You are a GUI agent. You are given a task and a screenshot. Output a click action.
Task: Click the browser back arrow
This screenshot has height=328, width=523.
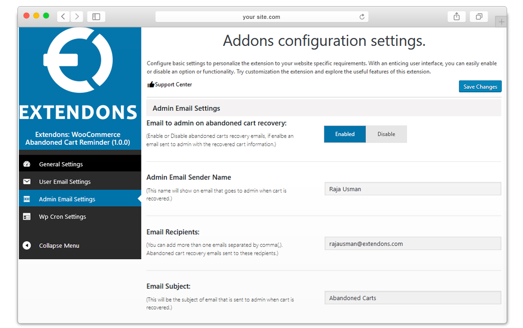(x=63, y=16)
